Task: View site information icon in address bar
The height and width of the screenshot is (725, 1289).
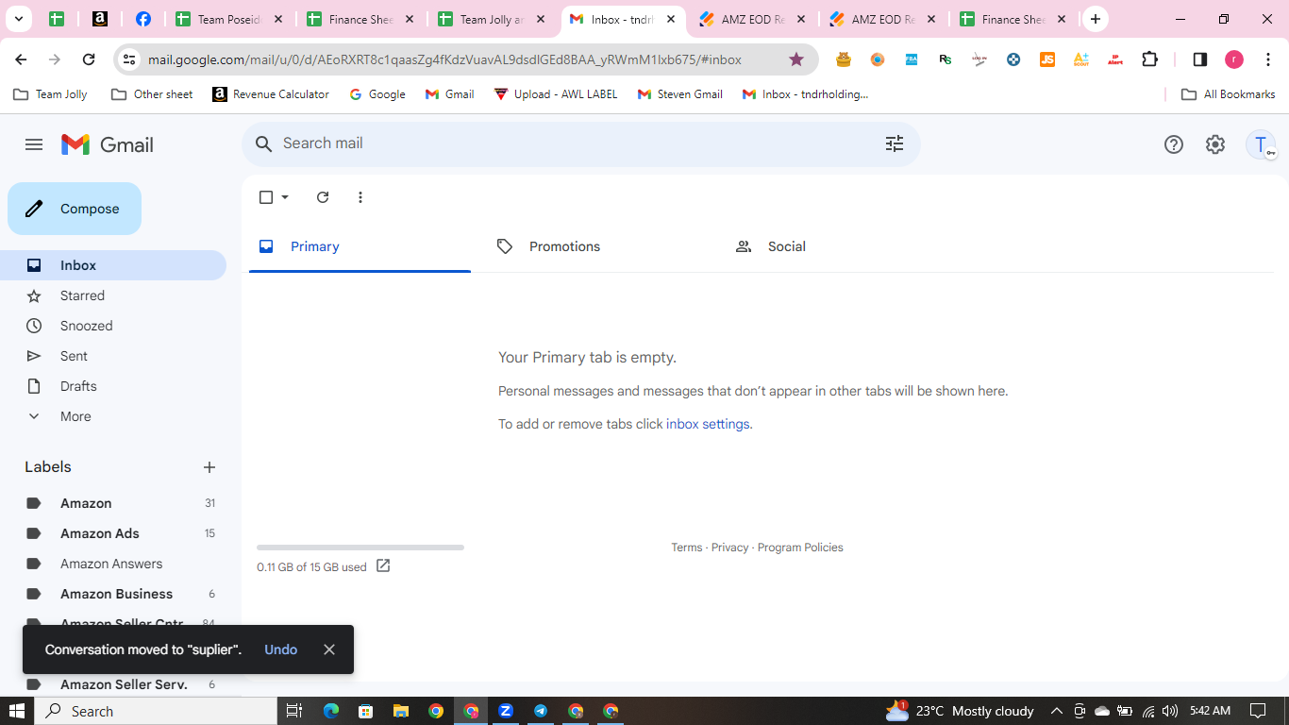Action: tap(130, 59)
